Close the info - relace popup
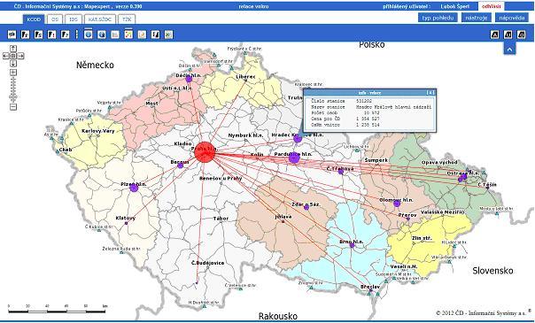The width and height of the screenshot is (535, 323). tap(430, 93)
